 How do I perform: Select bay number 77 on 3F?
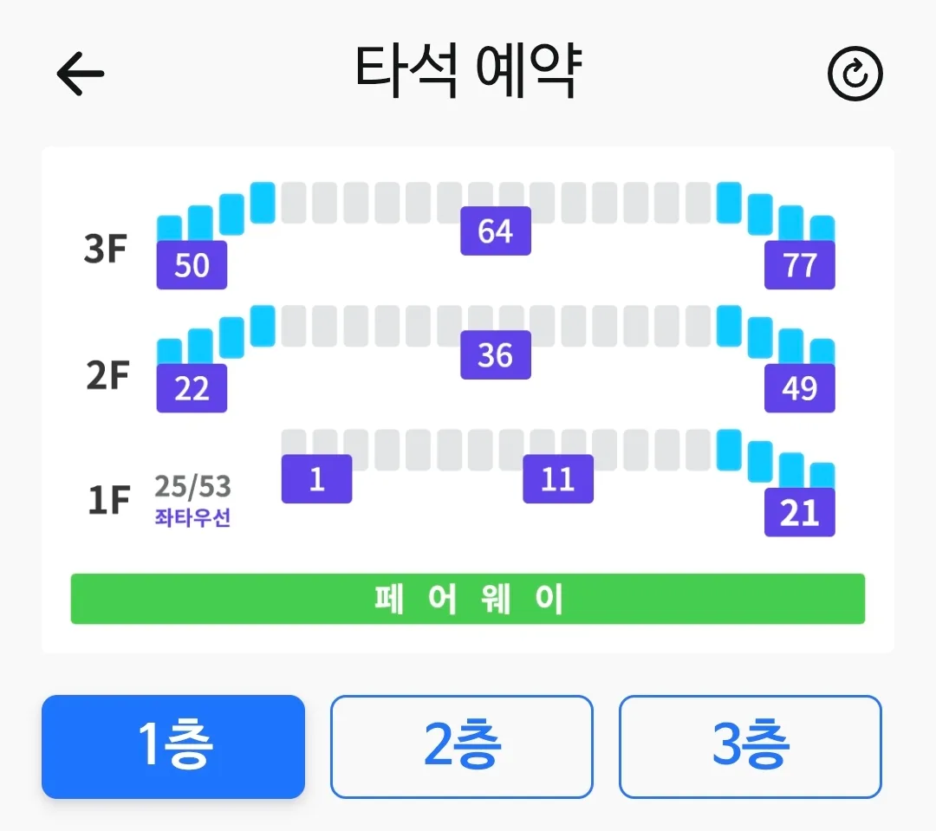799,265
